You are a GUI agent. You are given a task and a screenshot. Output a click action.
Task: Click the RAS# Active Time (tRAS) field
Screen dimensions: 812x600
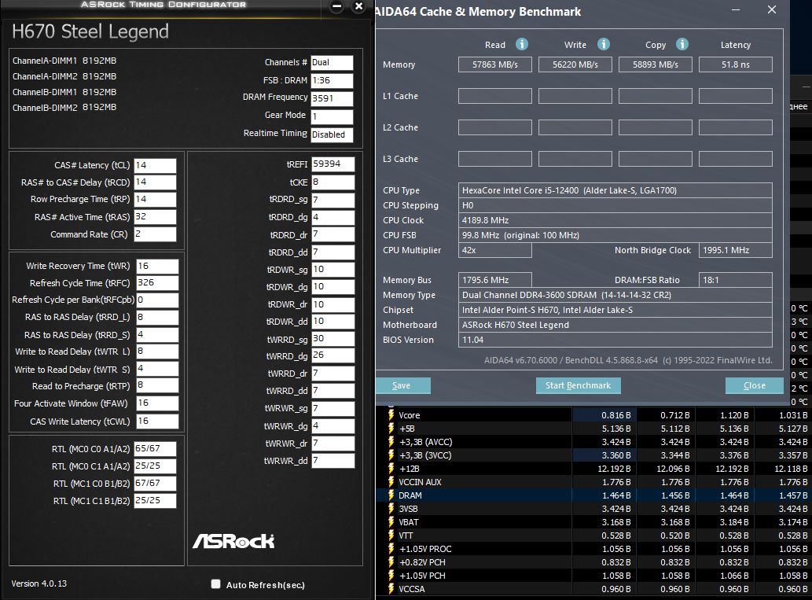pos(156,216)
